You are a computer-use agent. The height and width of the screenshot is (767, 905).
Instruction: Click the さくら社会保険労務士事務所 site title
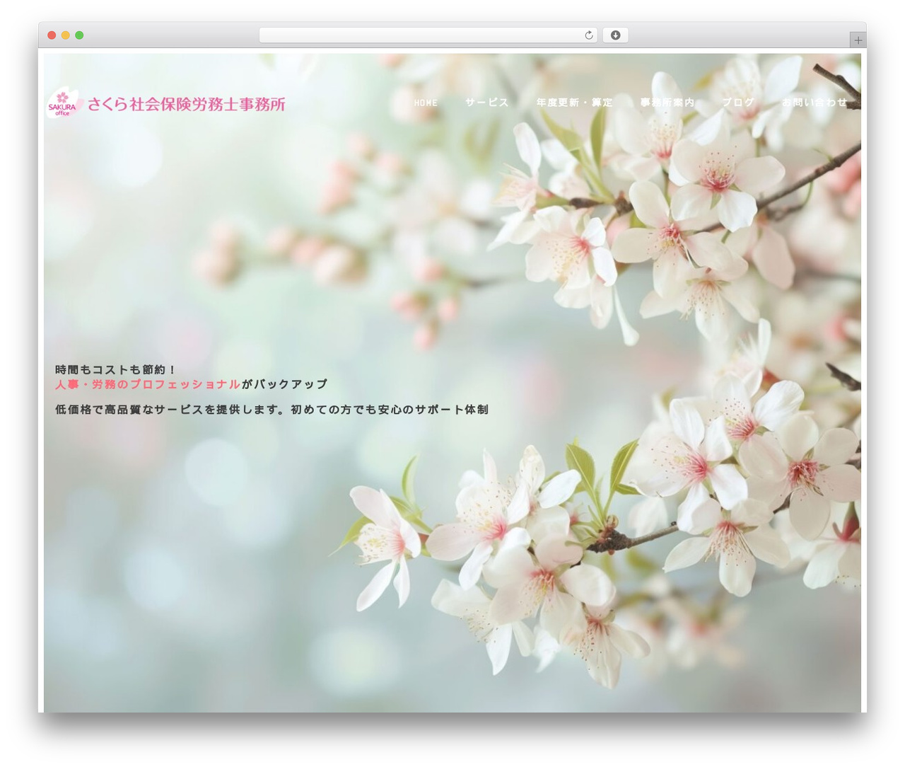(x=187, y=105)
